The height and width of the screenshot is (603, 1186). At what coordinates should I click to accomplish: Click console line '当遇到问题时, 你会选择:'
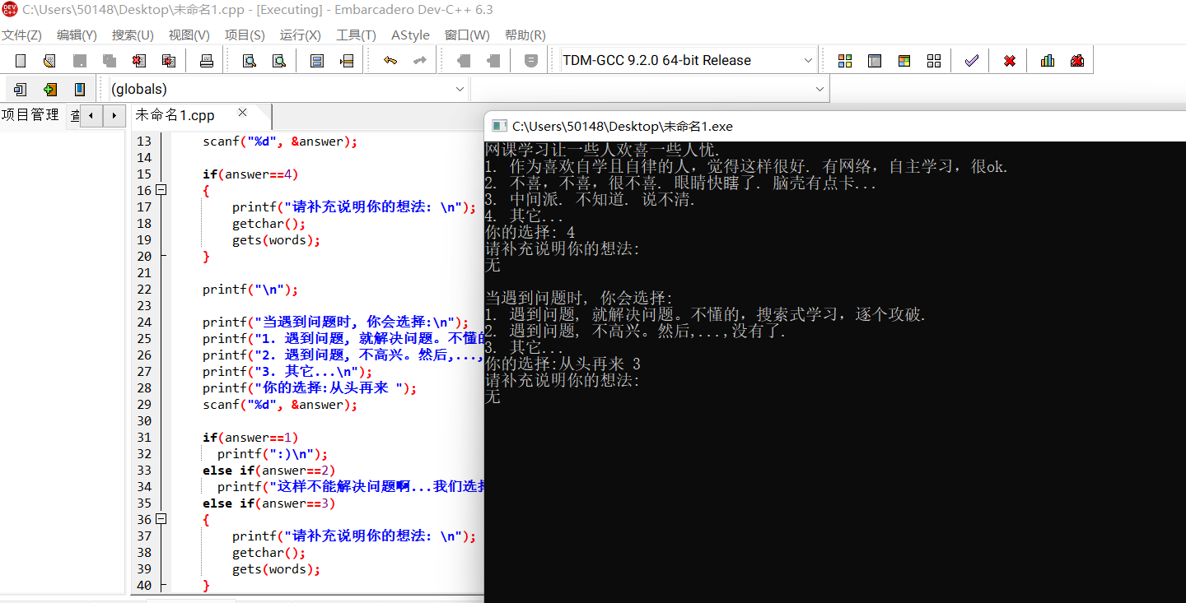tap(579, 298)
